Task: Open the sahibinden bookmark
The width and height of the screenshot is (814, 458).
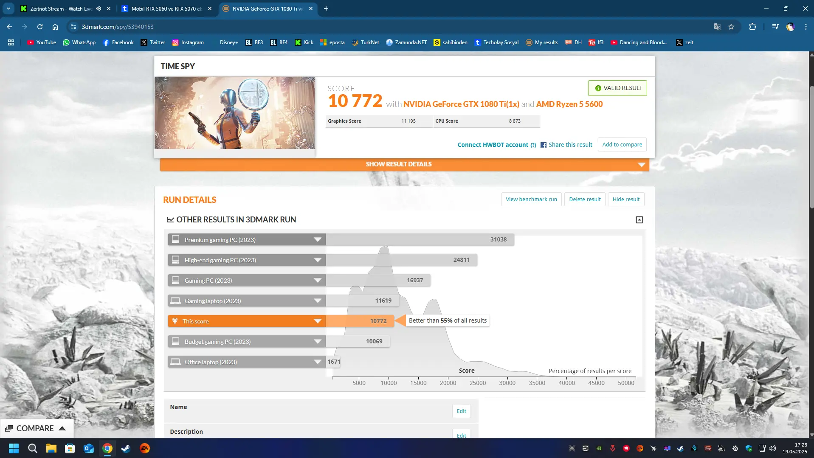Action: coord(451,42)
